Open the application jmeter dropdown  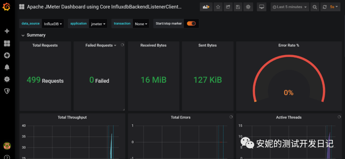[x=98, y=24]
